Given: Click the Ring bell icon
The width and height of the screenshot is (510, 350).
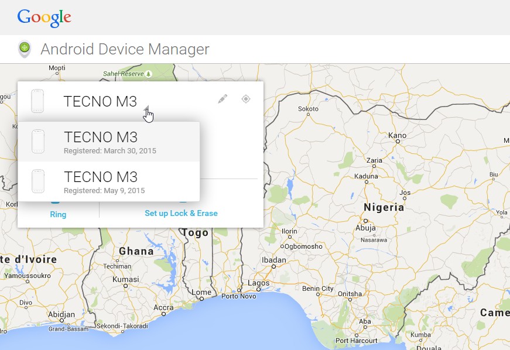Looking at the screenshot, I should click(58, 201).
